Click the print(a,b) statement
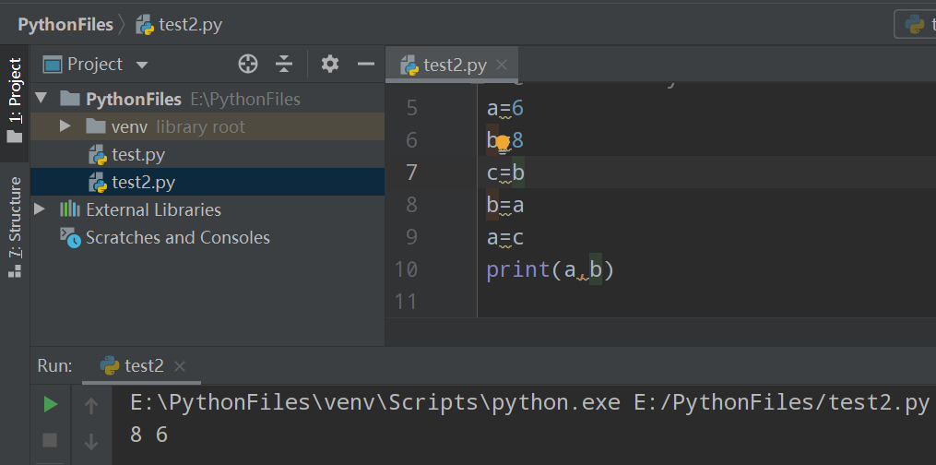 (x=551, y=269)
